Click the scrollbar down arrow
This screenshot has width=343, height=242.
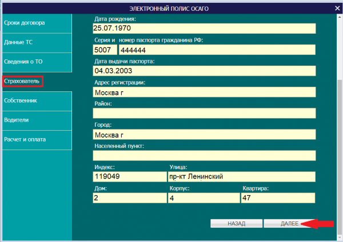340,237
